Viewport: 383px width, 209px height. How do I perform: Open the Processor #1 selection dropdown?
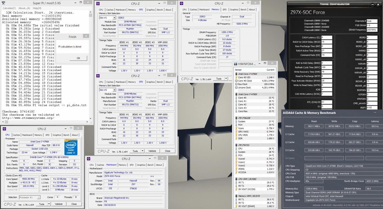pyautogui.click(x=39, y=197)
